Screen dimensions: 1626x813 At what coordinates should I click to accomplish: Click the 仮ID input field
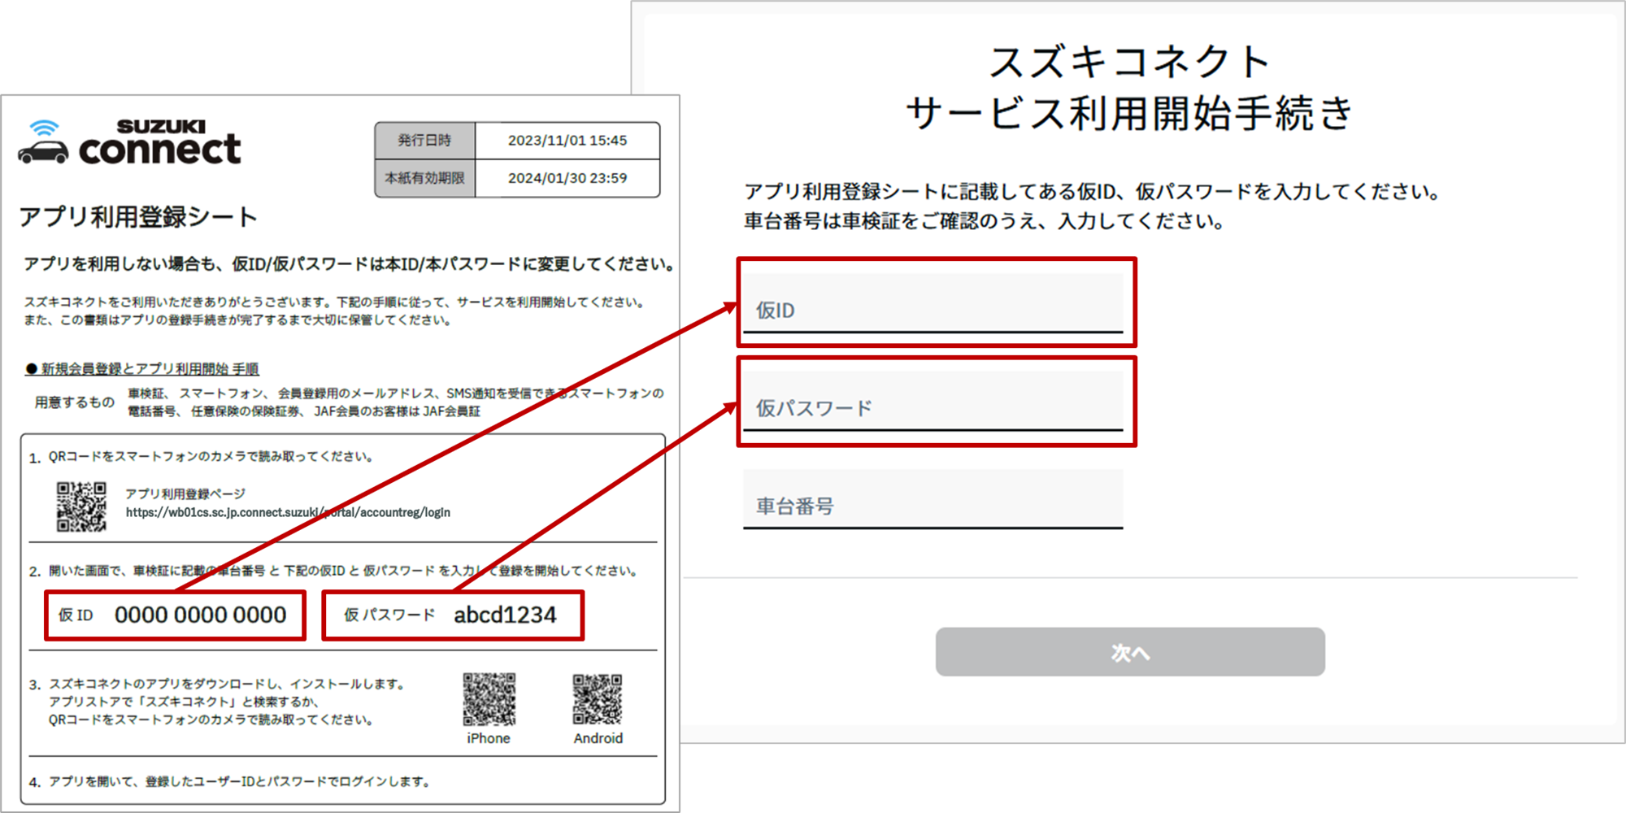(x=933, y=303)
